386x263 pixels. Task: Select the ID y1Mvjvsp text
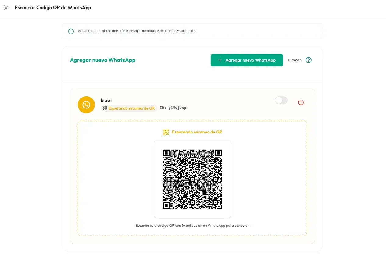173,108
